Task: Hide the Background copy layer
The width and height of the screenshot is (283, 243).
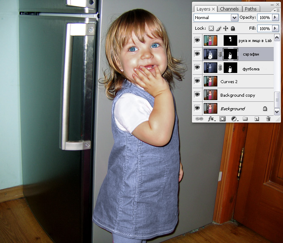Action: [x=197, y=95]
